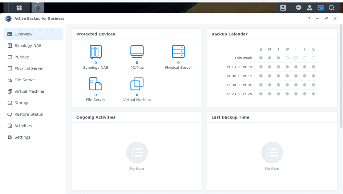Click the Physical Server icon in Protected Devices
343x194 pixels.
click(178, 51)
